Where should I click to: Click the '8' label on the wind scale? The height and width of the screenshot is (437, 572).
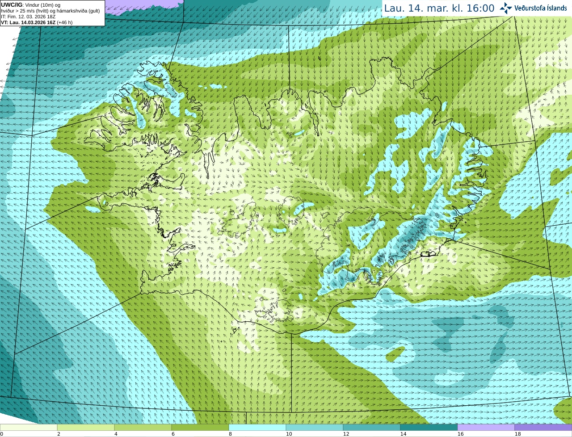(231, 434)
